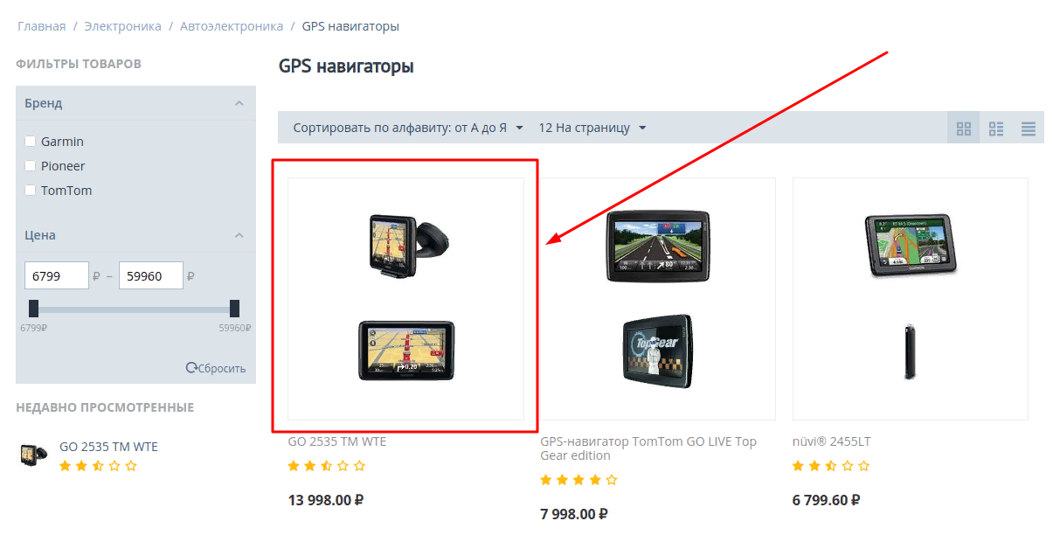1053x535 pixels.
Task: Click fourth star of TomTom GO LIVE rating
Action: coord(595,480)
